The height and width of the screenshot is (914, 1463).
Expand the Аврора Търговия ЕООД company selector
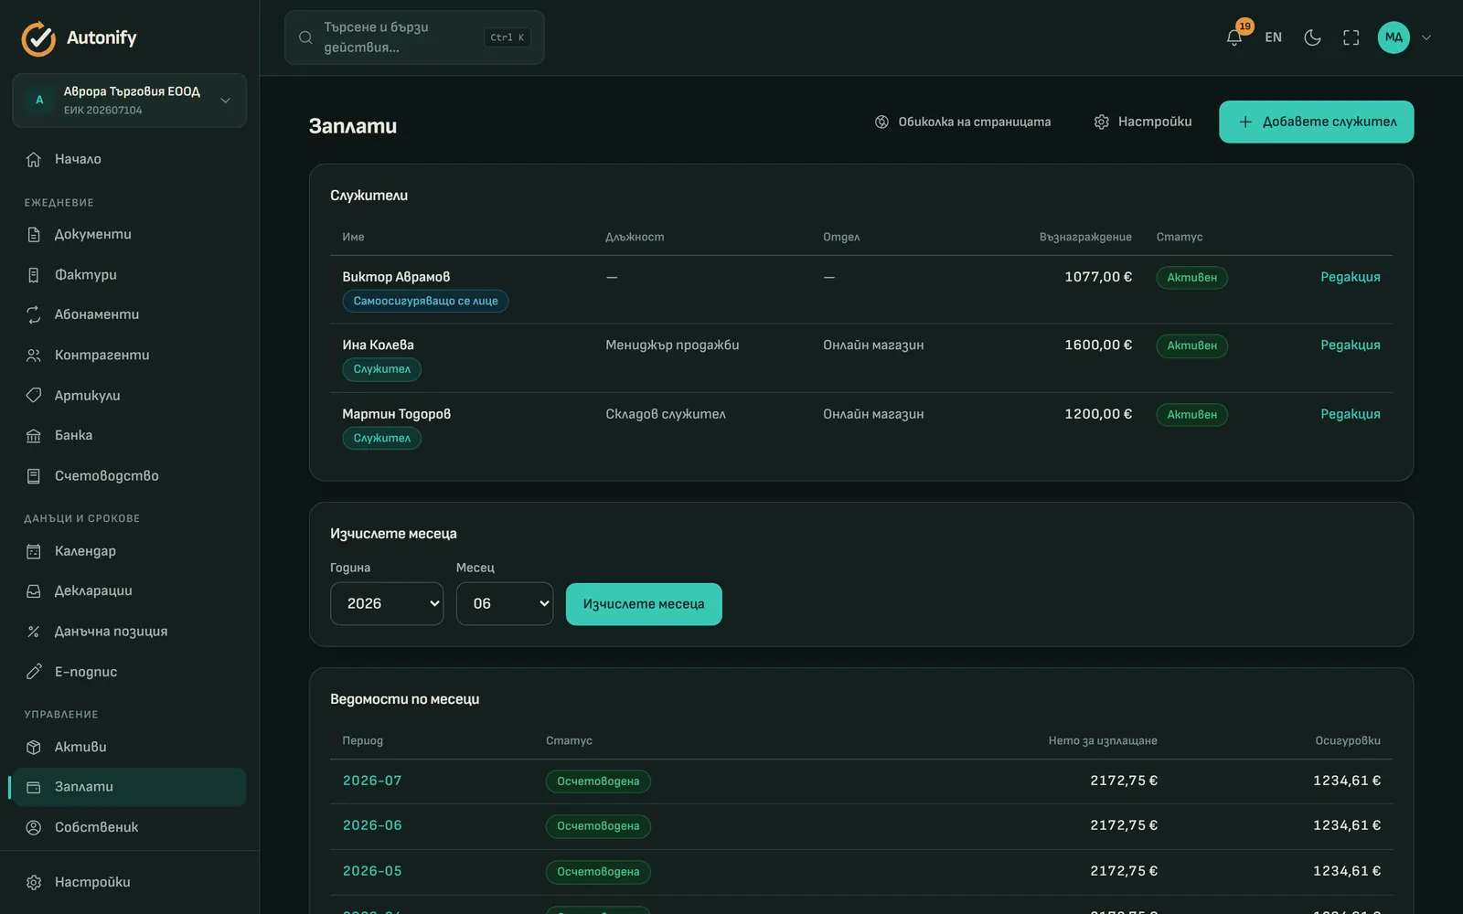129,101
